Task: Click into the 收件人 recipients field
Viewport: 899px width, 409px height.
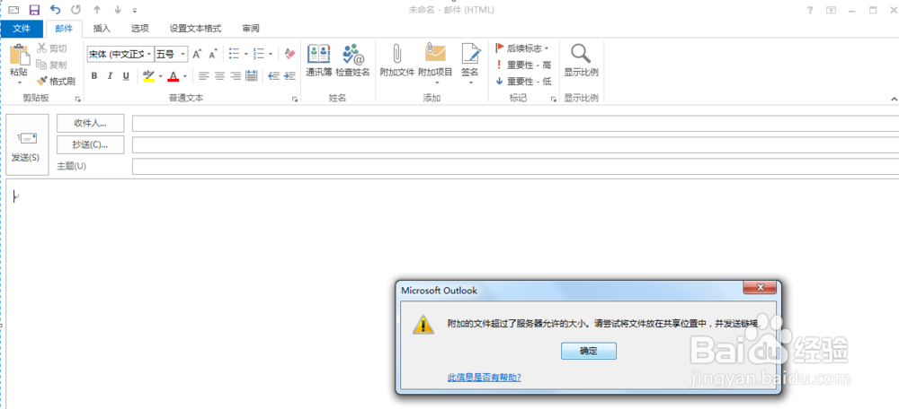Action: tap(515, 124)
